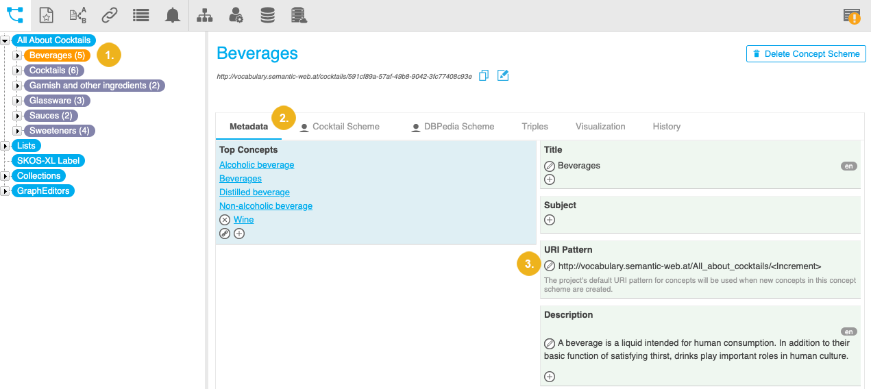Viewport: 871px width, 389px height.
Task: Open the Non-alcoholic beverage link
Action: (265, 206)
